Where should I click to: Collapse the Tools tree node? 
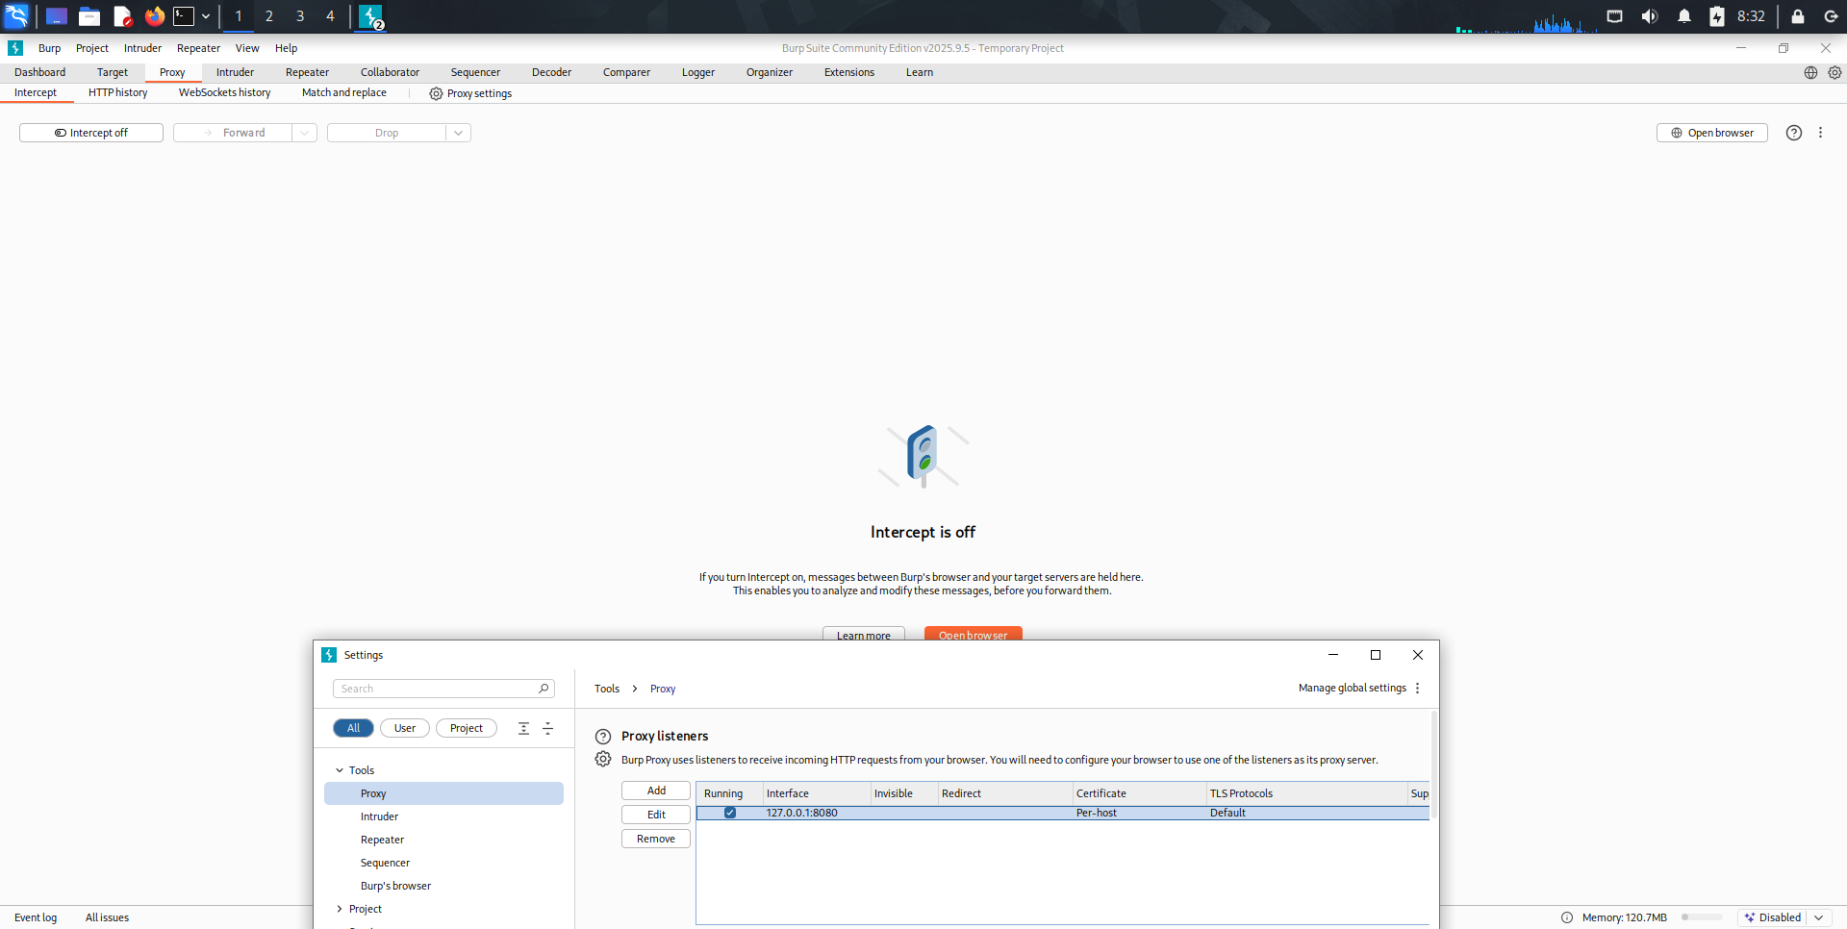[x=340, y=770]
